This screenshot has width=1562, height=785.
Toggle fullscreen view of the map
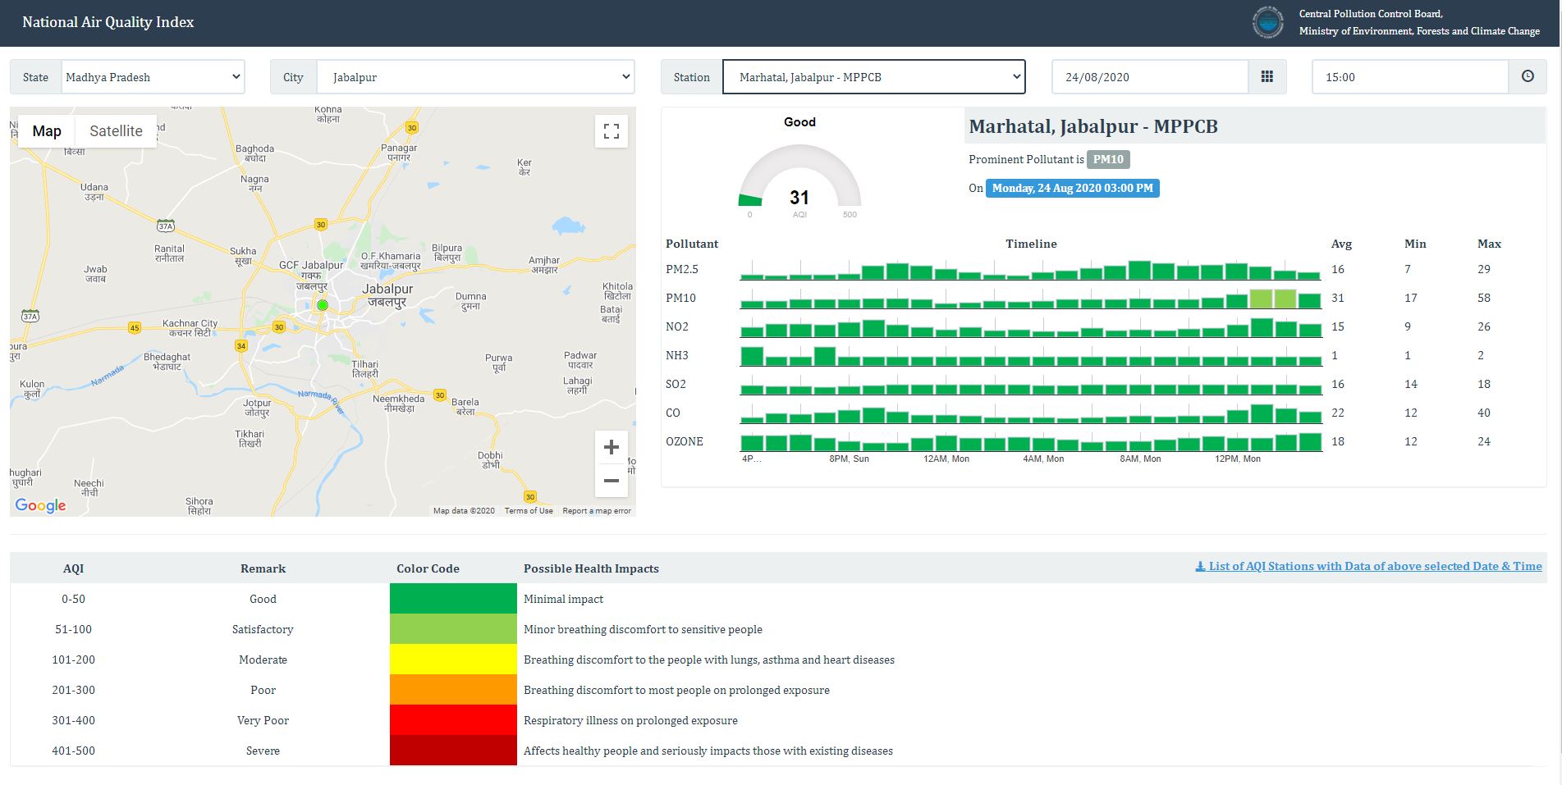(x=612, y=131)
